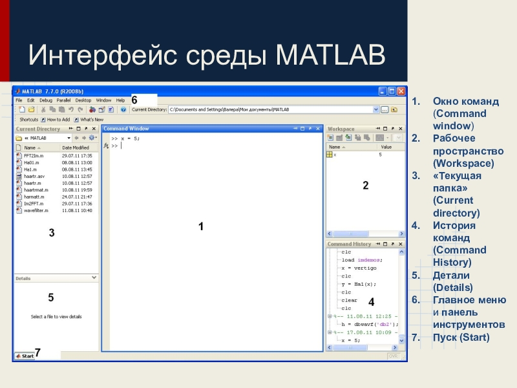This screenshot has height=388, width=517.
Task: Open the Current Directory gear actions menu
Action: pyautogui.click(x=92, y=138)
